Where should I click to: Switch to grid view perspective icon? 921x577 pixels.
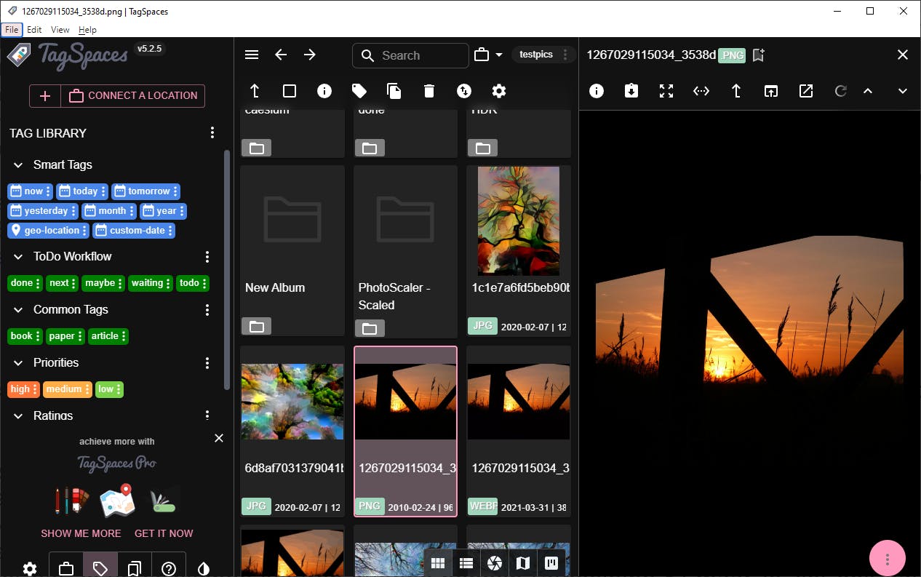click(437, 563)
